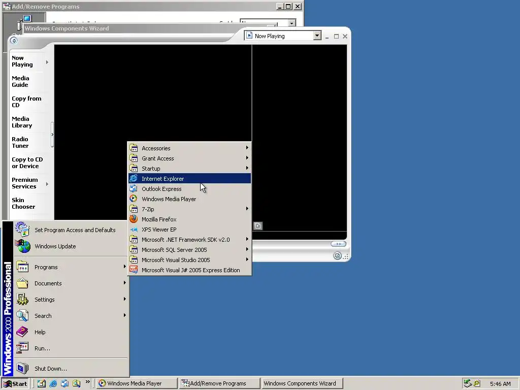Click the Search magnifier icon in Start menu

pyautogui.click(x=22, y=315)
